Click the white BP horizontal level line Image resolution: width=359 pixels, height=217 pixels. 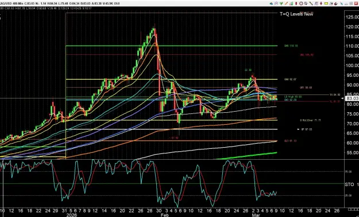[x=172, y=129]
